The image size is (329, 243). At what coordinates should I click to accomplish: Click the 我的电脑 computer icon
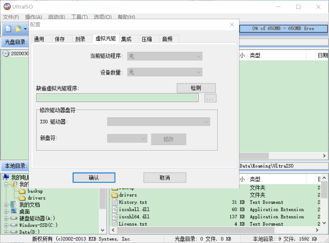[6, 177]
